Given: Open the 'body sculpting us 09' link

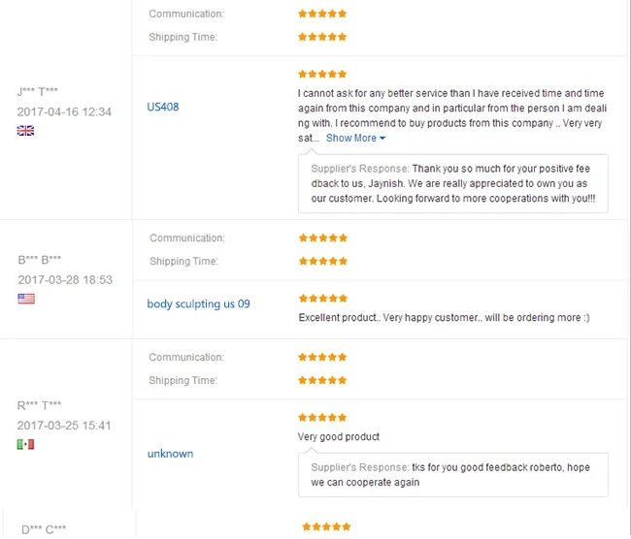Looking at the screenshot, I should click(x=198, y=303).
